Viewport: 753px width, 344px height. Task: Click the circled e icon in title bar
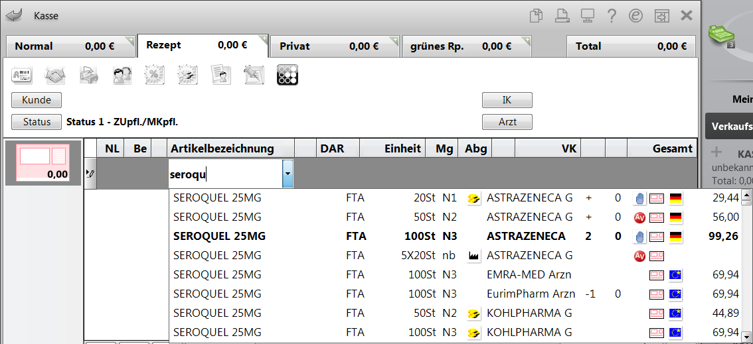click(x=636, y=16)
